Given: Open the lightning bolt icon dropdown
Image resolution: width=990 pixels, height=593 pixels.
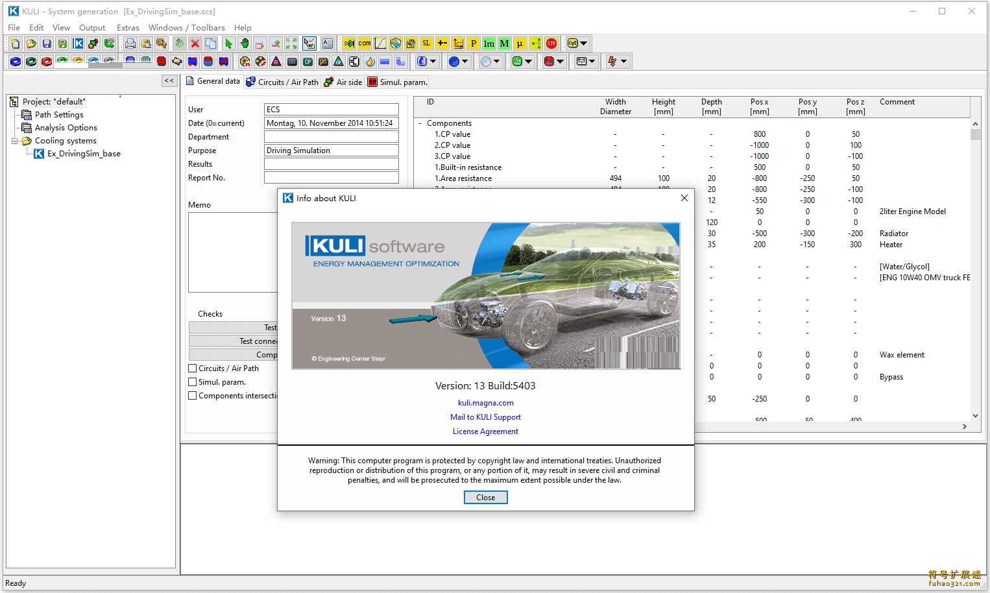Looking at the screenshot, I should [624, 62].
